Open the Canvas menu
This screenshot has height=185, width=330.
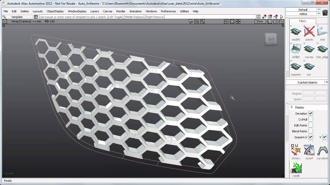[108, 11]
